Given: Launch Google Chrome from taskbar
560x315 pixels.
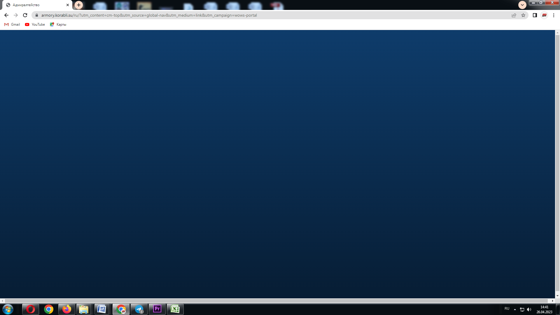Looking at the screenshot, I should pyautogui.click(x=49, y=309).
